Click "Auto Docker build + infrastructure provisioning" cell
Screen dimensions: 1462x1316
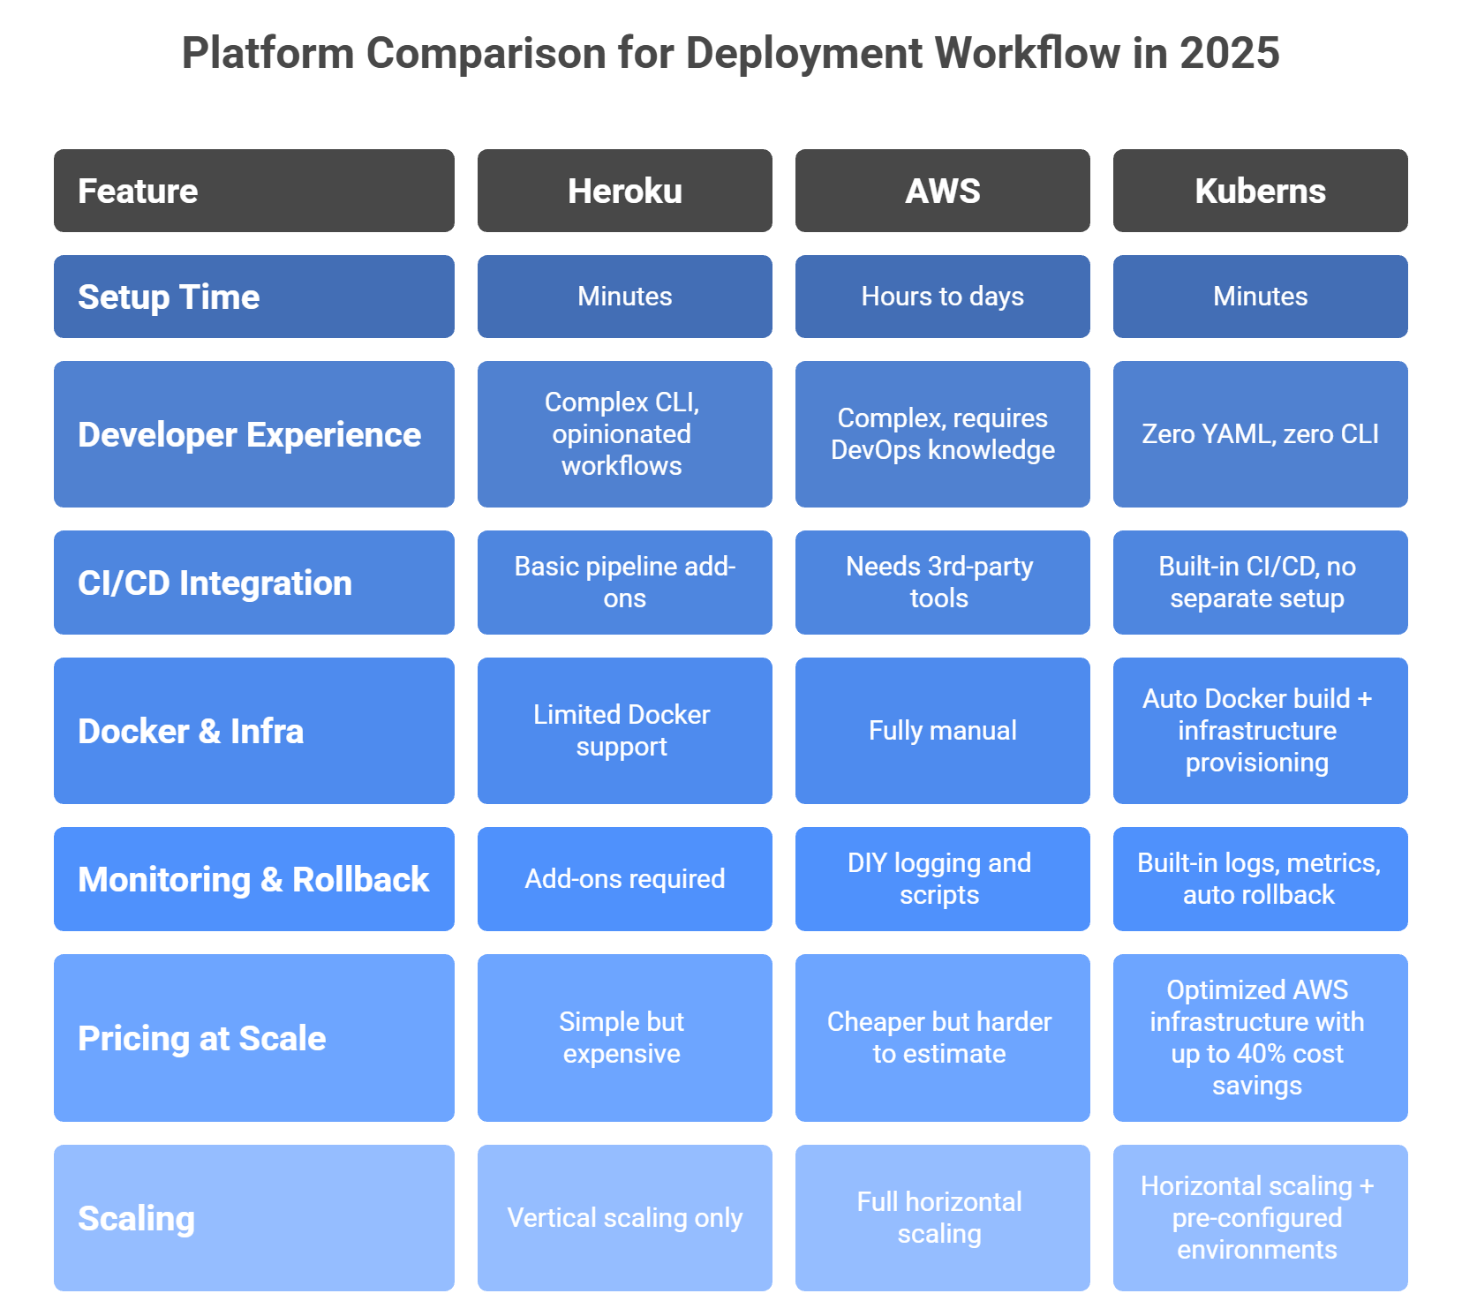(1261, 731)
